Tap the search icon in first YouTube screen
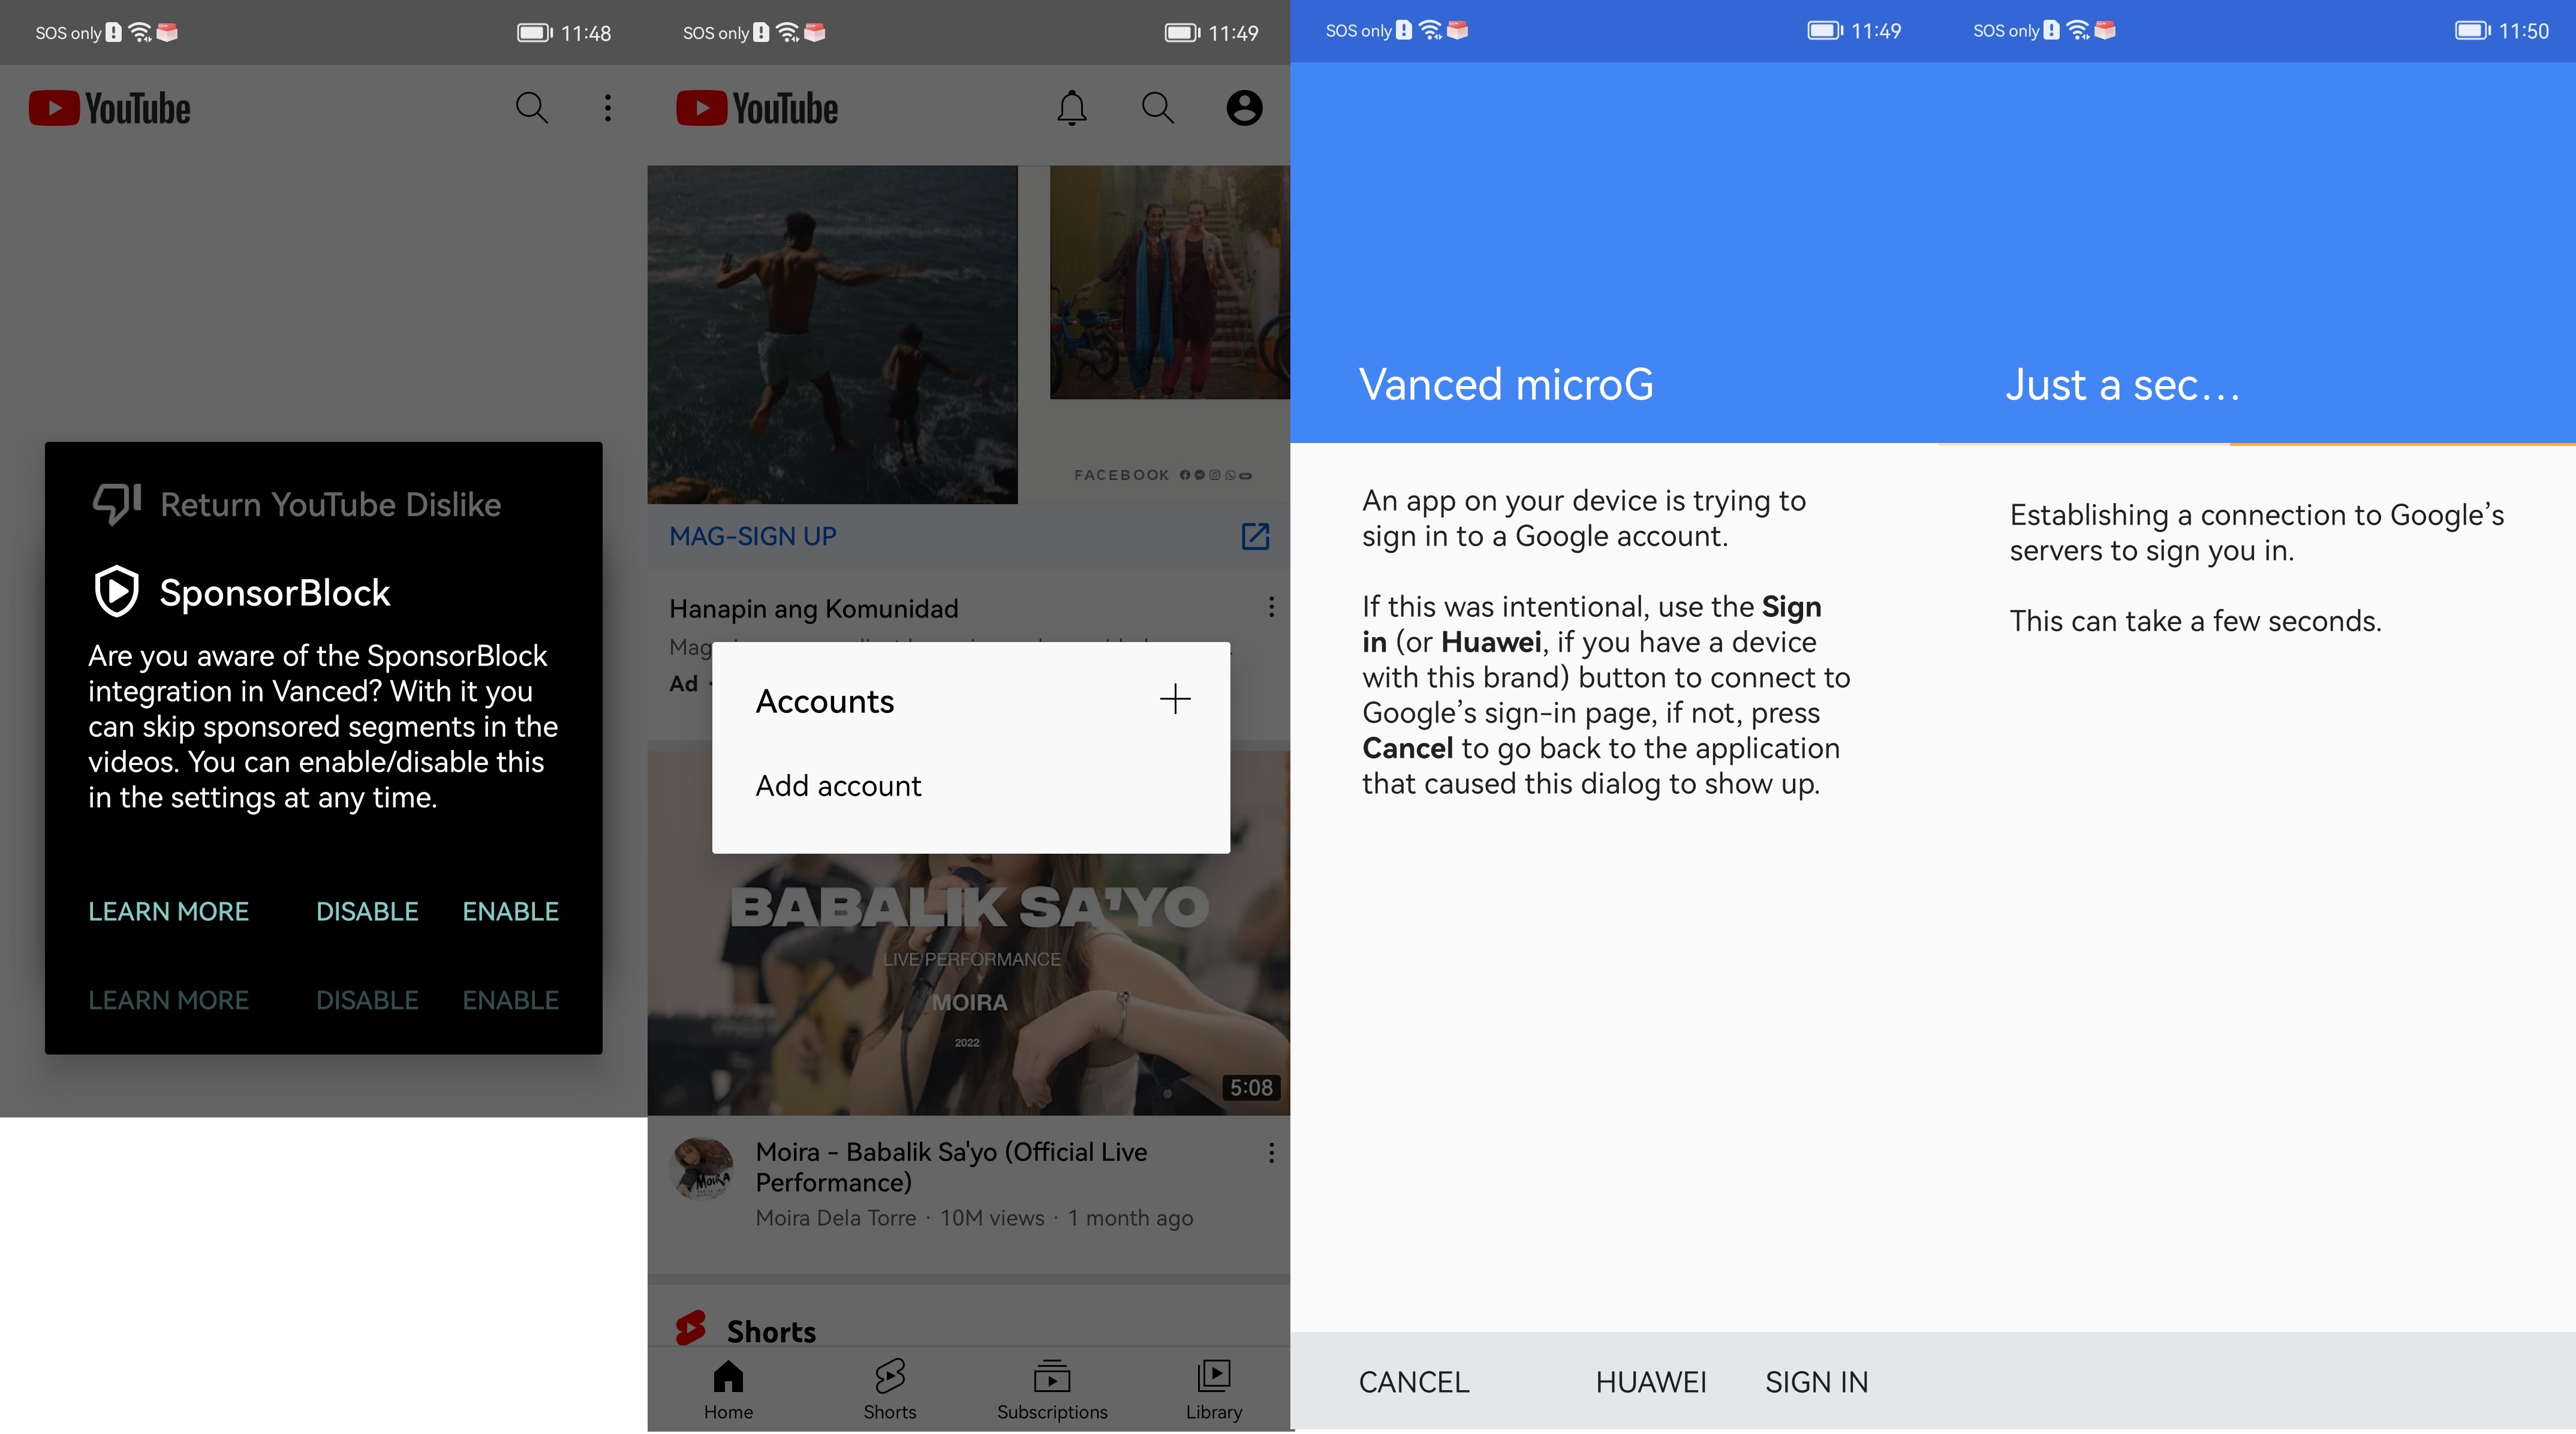This screenshot has height=1434, width=2576. click(x=531, y=107)
